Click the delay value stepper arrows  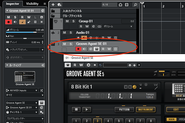click(x=42, y=42)
